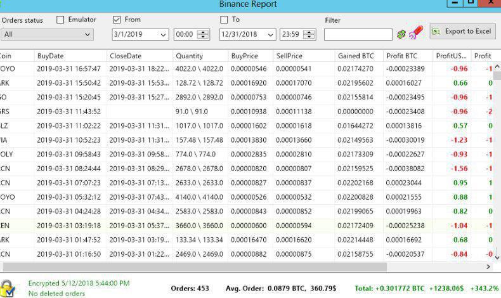The width and height of the screenshot is (501, 298).
Task: Click quantity cell 133.34 \ 133.34
Action: click(199, 240)
